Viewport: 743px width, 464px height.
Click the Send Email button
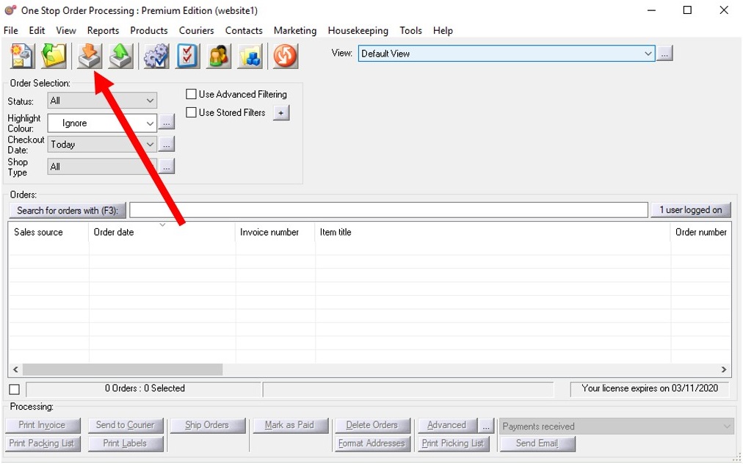(538, 443)
